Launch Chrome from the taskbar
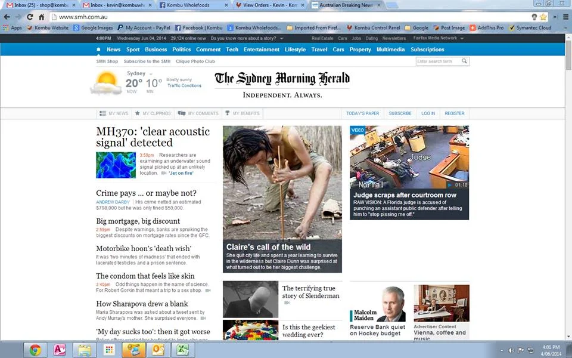 click(35, 350)
